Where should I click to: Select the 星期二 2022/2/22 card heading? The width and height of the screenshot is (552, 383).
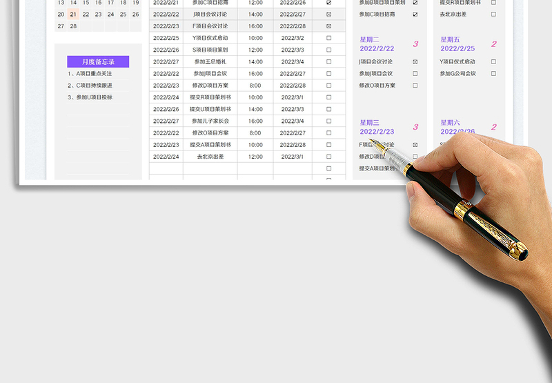pos(377,44)
